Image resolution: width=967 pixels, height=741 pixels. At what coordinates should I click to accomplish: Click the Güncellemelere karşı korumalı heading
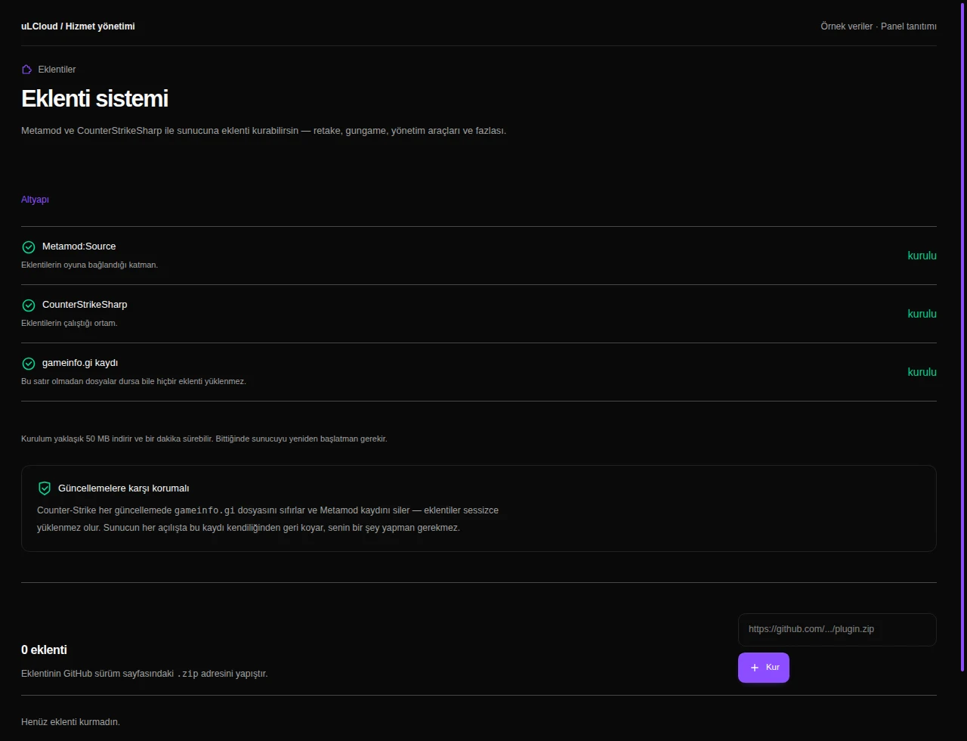tap(123, 488)
